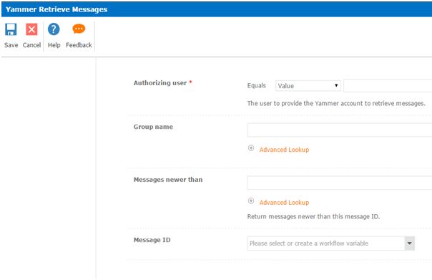Open the Equals Value dropdown
The image size is (432, 280).
tap(308, 86)
